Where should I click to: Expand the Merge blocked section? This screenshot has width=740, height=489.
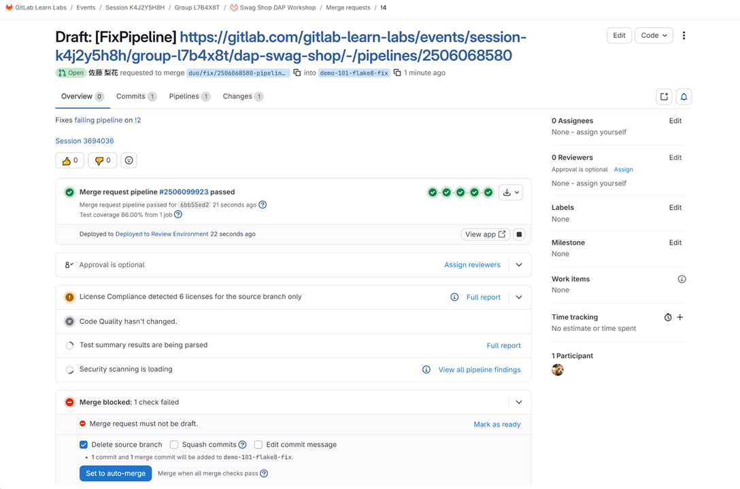coord(519,402)
